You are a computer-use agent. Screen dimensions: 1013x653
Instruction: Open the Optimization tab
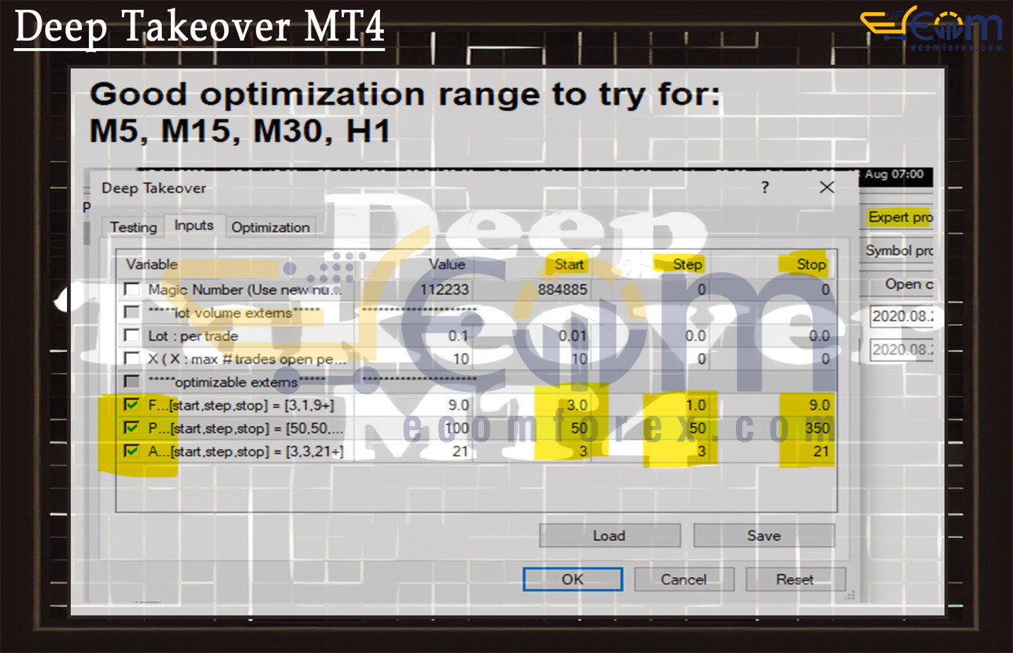point(270,227)
